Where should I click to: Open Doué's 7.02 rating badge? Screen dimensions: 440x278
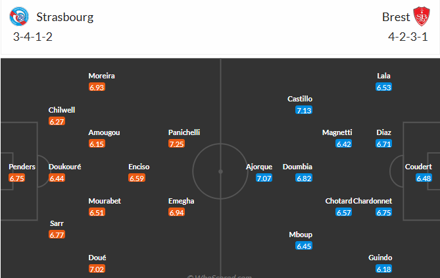click(x=97, y=269)
